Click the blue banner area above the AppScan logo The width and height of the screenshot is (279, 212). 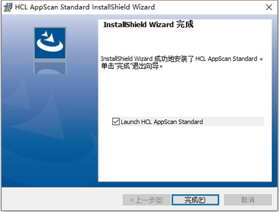point(50,21)
